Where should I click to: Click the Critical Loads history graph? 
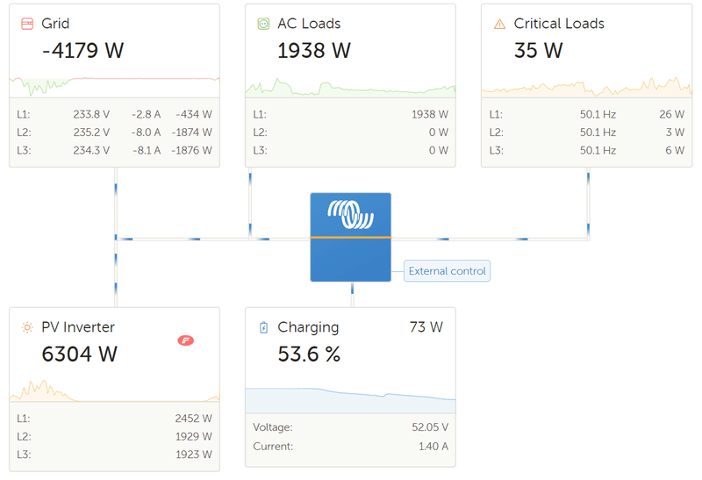(x=586, y=88)
